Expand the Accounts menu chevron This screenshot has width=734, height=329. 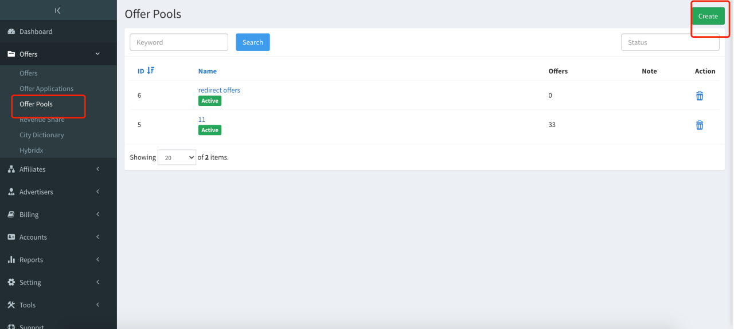[97, 237]
